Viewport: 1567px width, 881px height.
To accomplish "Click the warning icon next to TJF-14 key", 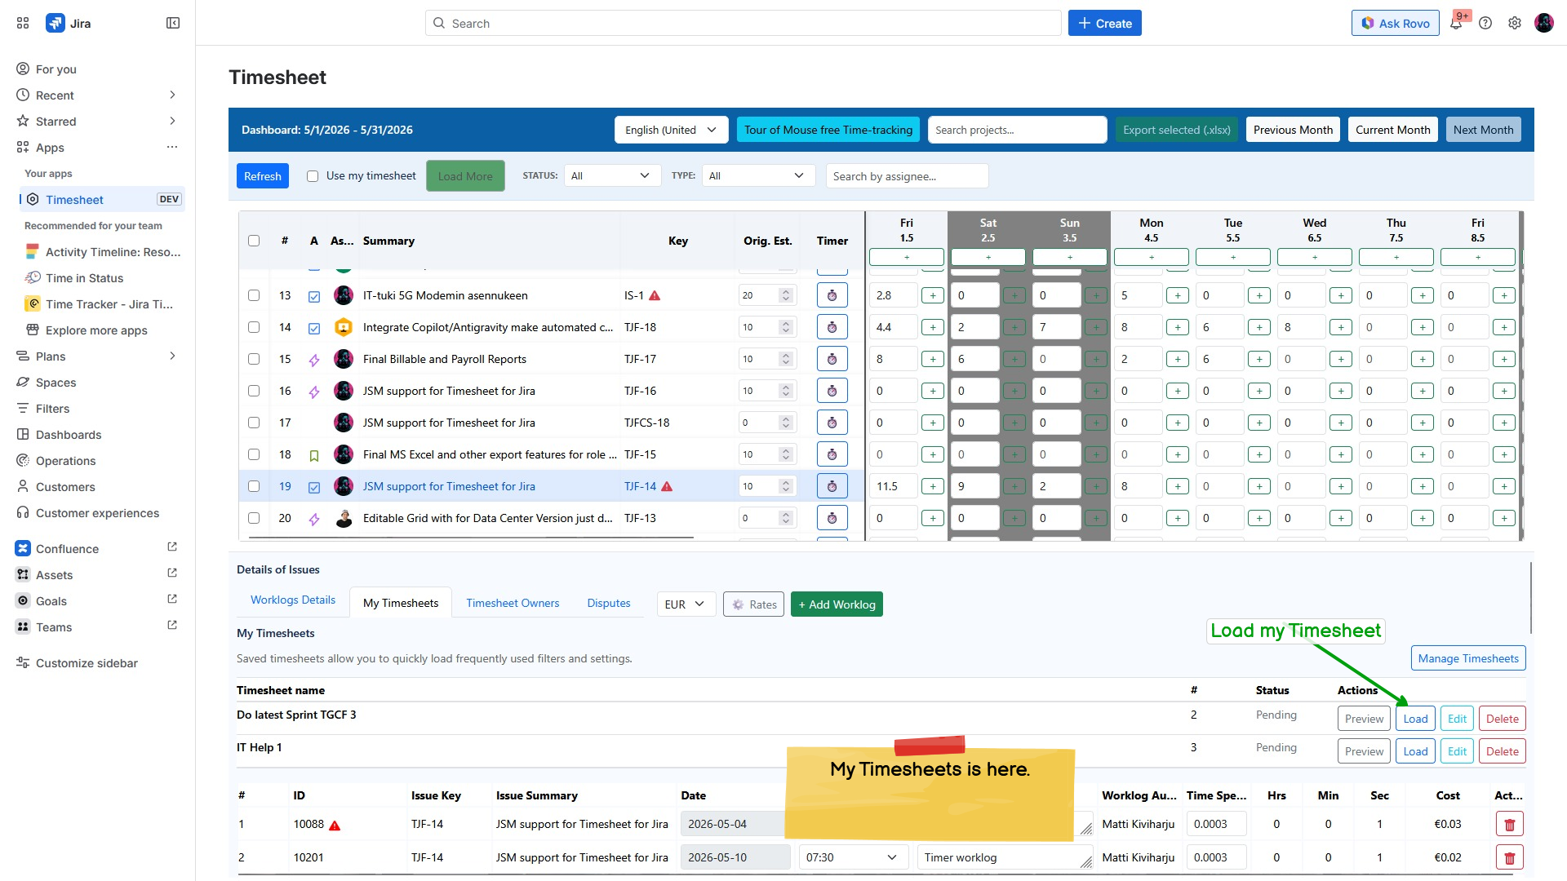I will point(667,486).
